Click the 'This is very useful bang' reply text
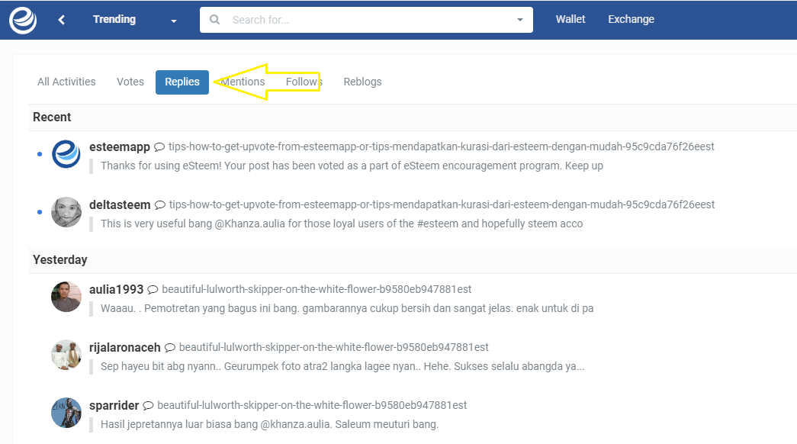The image size is (797, 444). pyautogui.click(x=342, y=224)
